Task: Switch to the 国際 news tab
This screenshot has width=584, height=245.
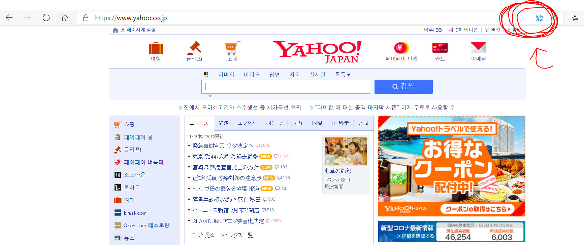Action: [x=317, y=123]
